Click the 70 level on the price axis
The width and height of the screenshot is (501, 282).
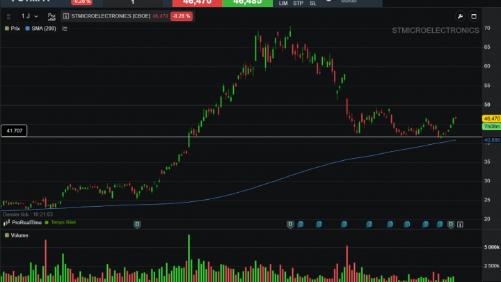coord(487,28)
